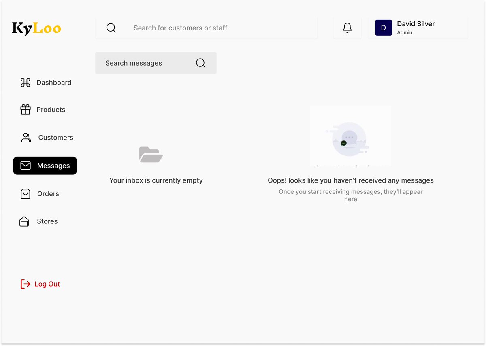
Task: Click the Orders shopping bag icon
Action: 26,194
